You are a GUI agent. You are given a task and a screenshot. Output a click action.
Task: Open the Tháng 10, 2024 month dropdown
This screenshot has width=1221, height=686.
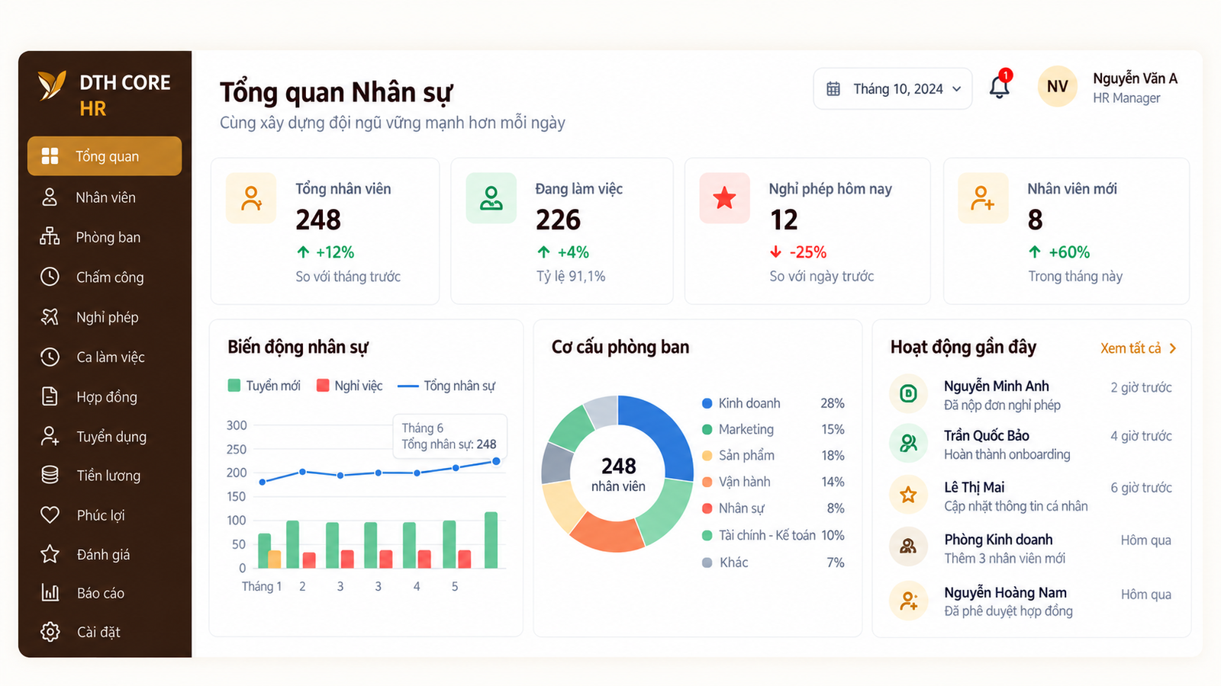pyautogui.click(x=893, y=89)
